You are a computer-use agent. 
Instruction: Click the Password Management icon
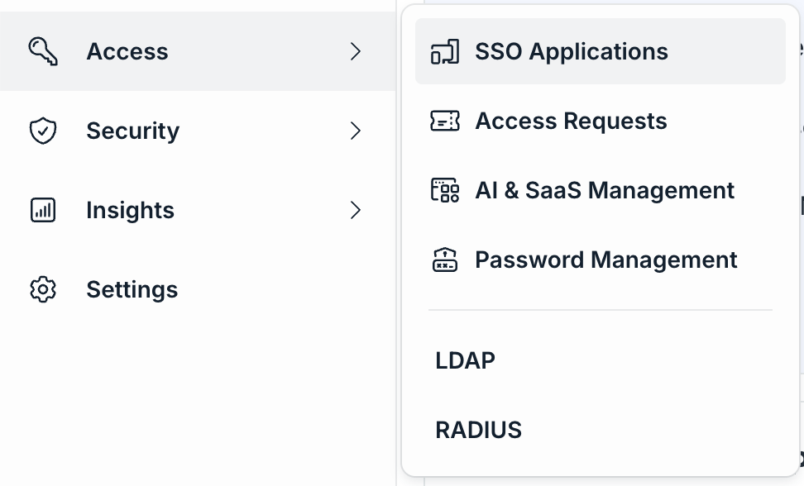pos(445,260)
